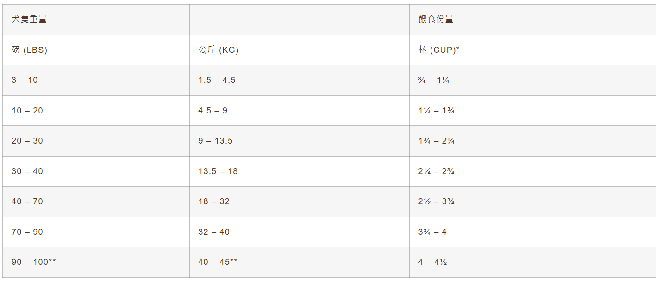
Task: Select the 4.5 – 9 kilogram cell
Action: [x=213, y=111]
